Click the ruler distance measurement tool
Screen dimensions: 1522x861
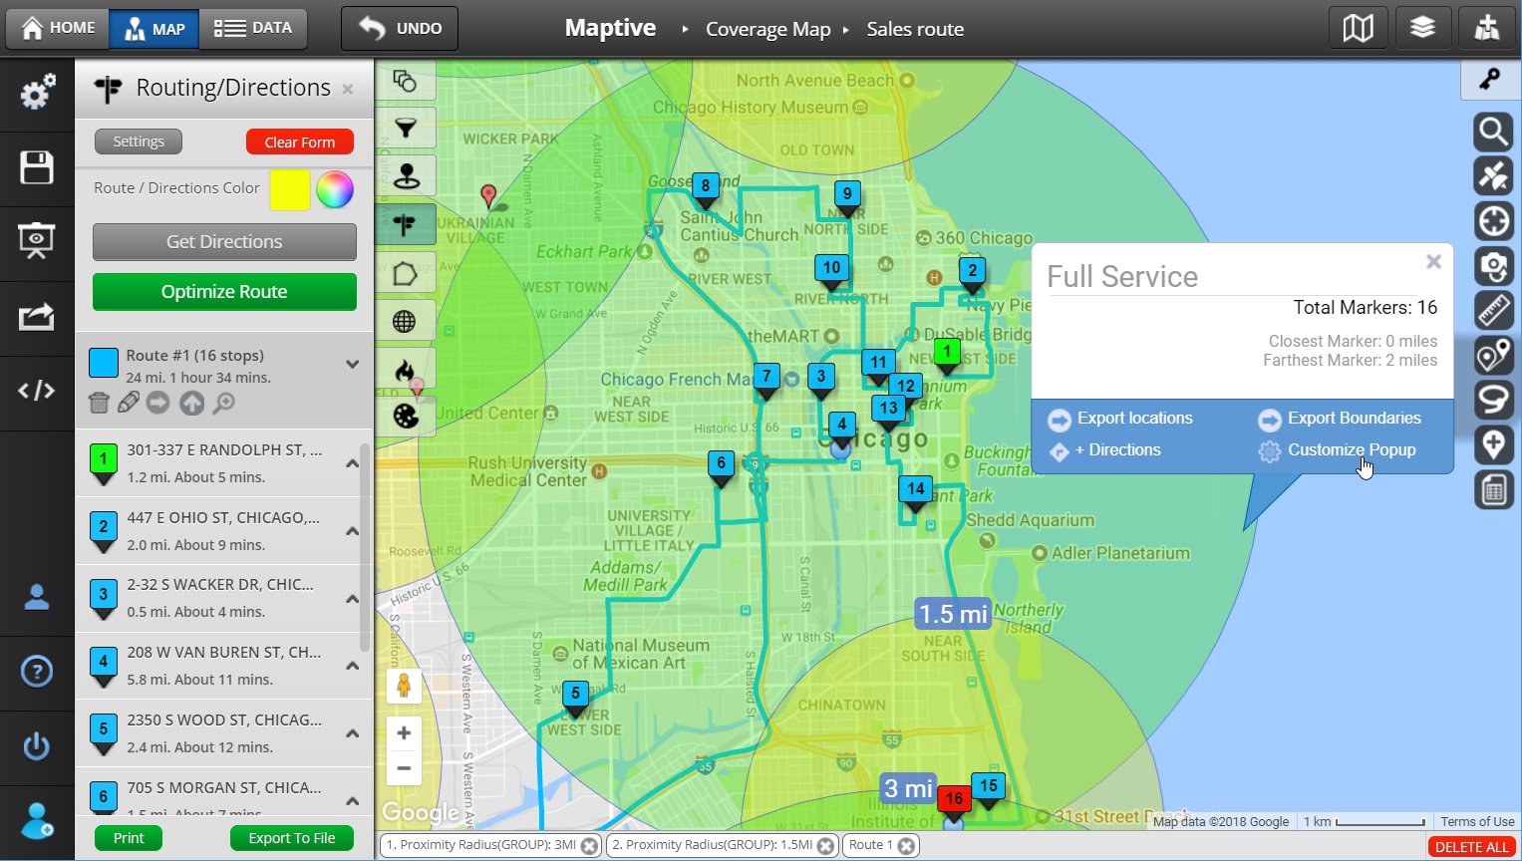(x=1493, y=311)
